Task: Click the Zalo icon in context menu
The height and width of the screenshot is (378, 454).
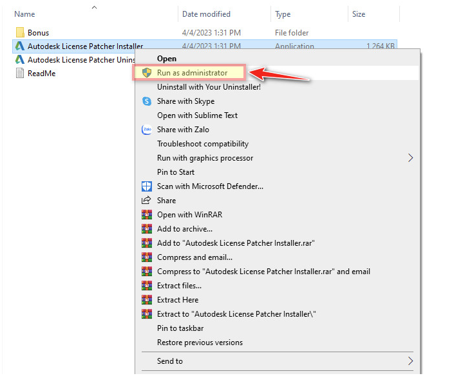Action: pyautogui.click(x=146, y=130)
